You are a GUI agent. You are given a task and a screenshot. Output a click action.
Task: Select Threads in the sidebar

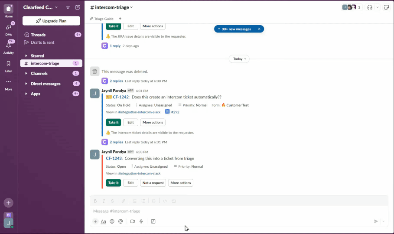38,35
